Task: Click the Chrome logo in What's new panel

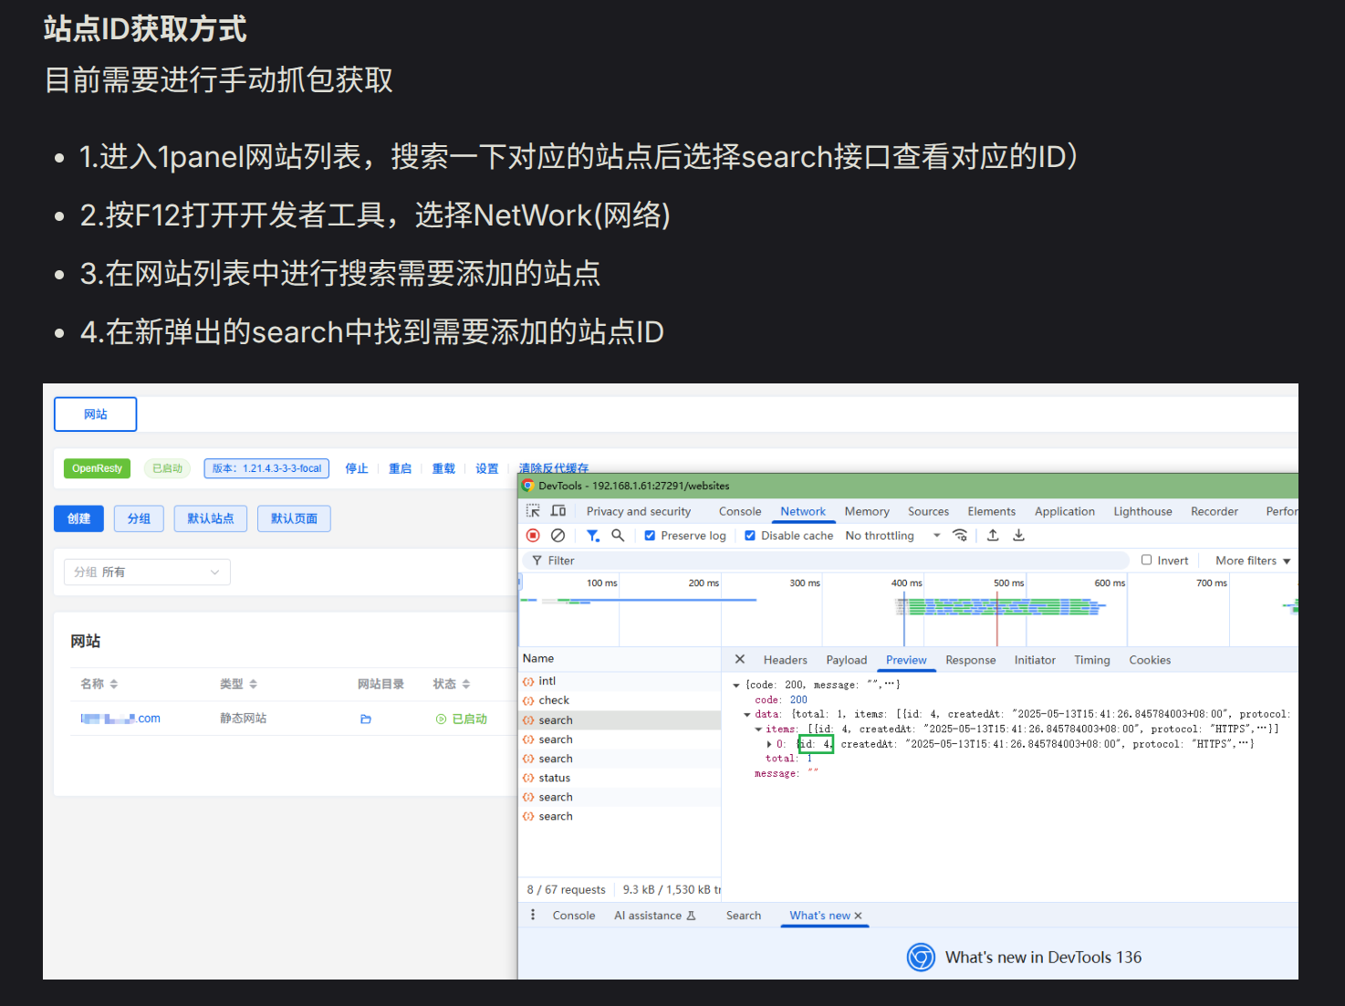Action: coord(921,957)
